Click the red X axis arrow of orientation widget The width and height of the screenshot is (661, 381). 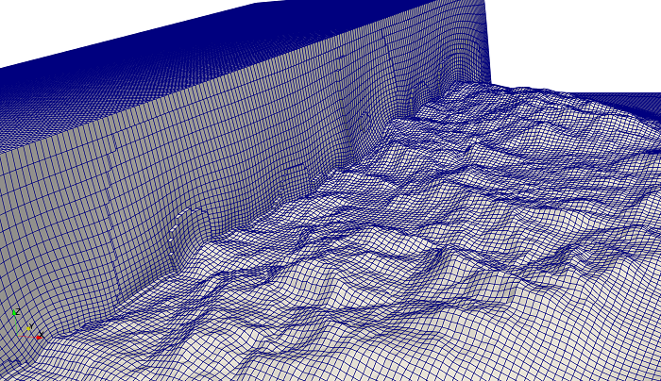tap(40, 338)
